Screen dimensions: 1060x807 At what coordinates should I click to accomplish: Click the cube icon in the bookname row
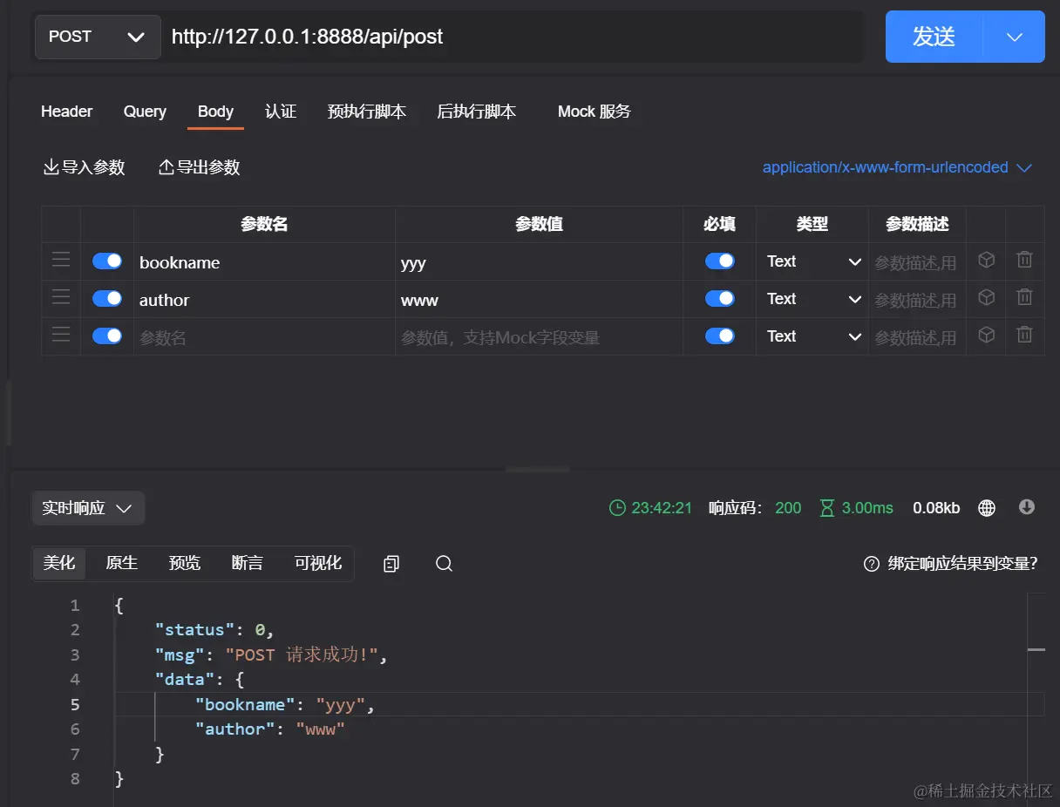(x=986, y=261)
